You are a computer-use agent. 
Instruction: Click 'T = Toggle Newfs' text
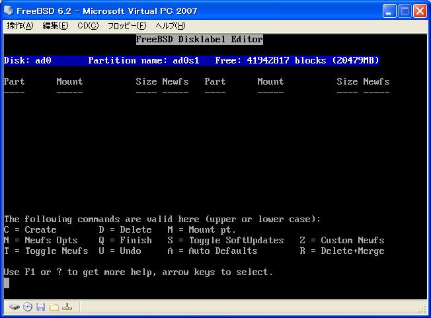point(46,251)
